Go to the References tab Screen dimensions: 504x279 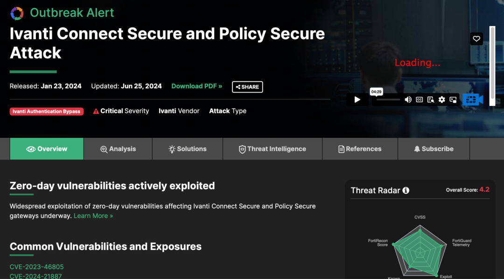point(360,149)
